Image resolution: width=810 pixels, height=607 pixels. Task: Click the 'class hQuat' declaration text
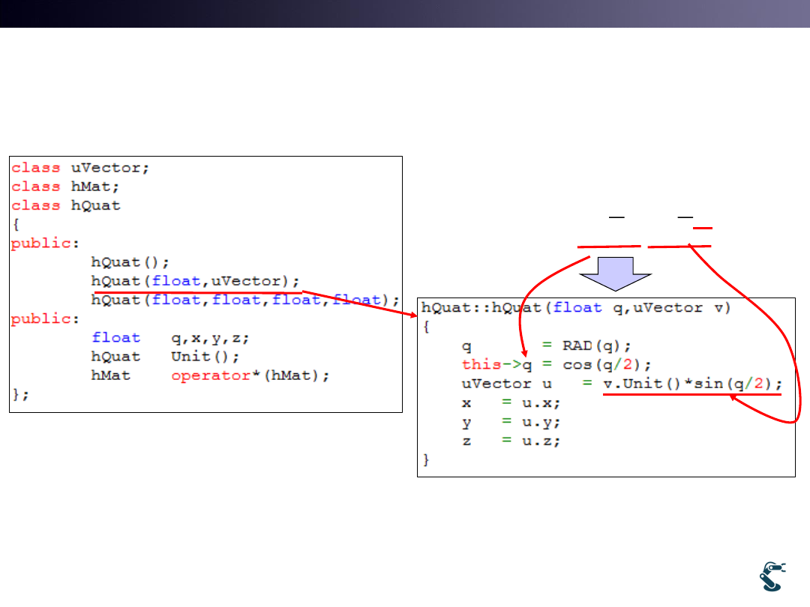point(65,205)
